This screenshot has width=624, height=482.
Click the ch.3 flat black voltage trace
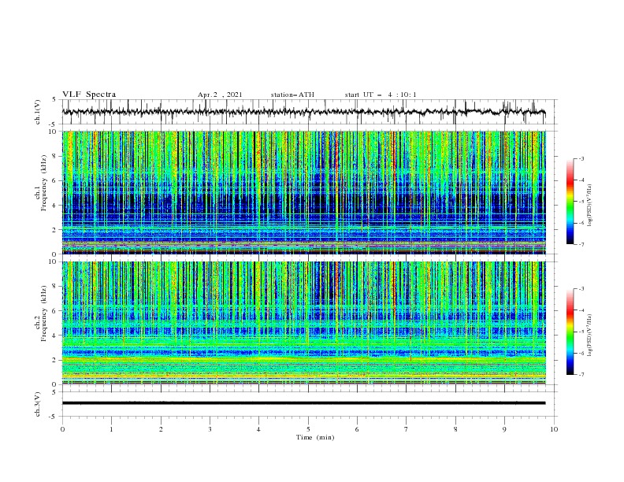(x=303, y=403)
